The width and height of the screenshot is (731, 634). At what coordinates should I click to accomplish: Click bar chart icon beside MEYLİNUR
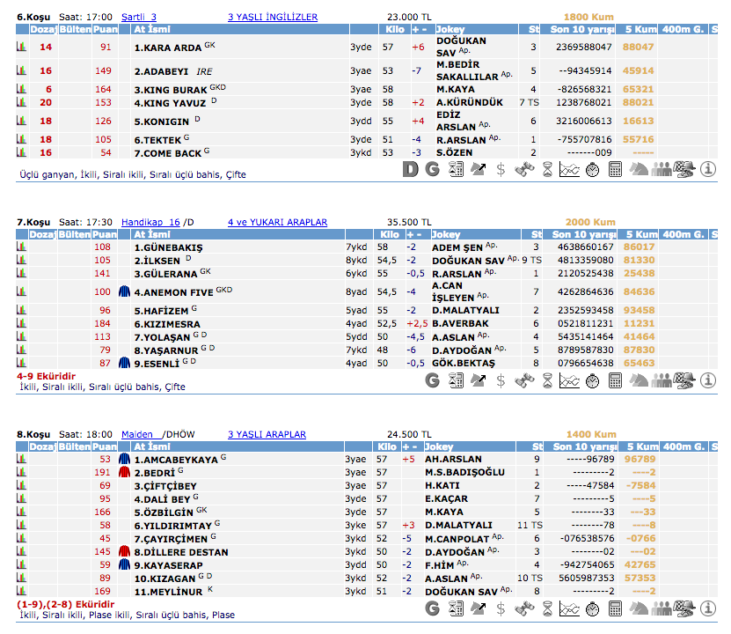point(21,592)
